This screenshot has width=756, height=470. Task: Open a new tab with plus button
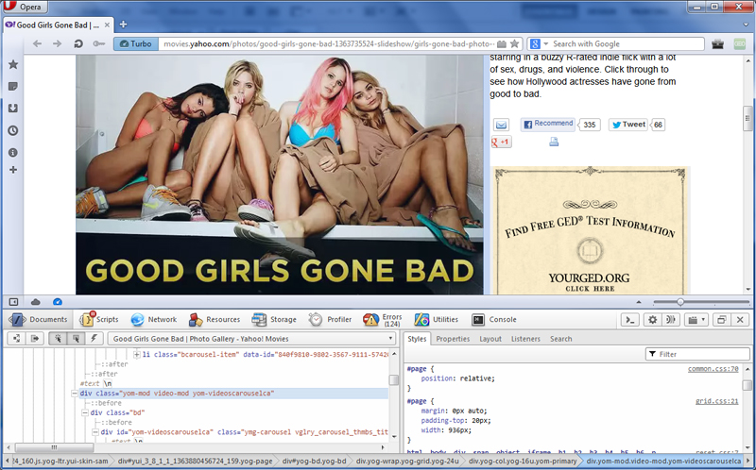[123, 24]
